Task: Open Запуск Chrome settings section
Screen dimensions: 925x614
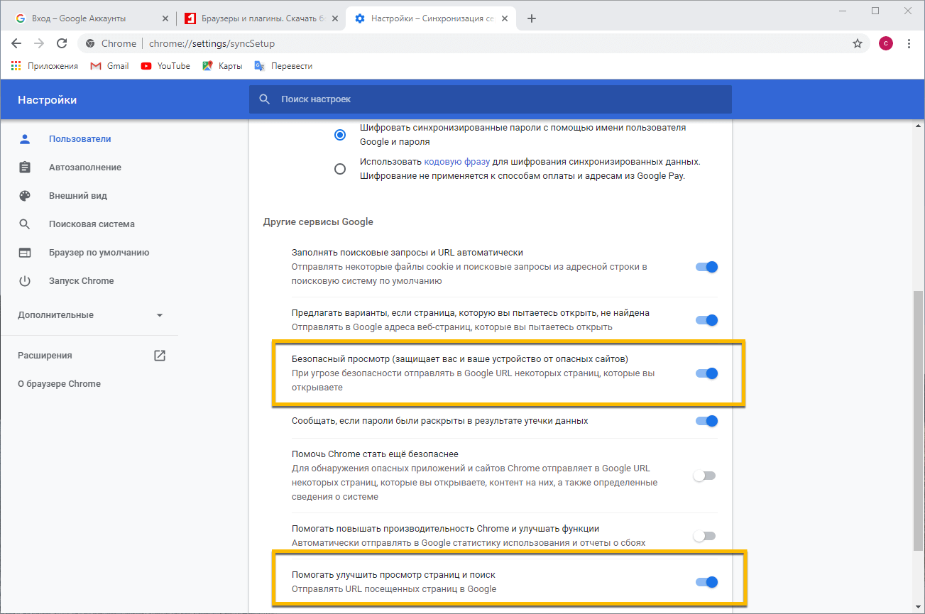Action: pyautogui.click(x=82, y=281)
